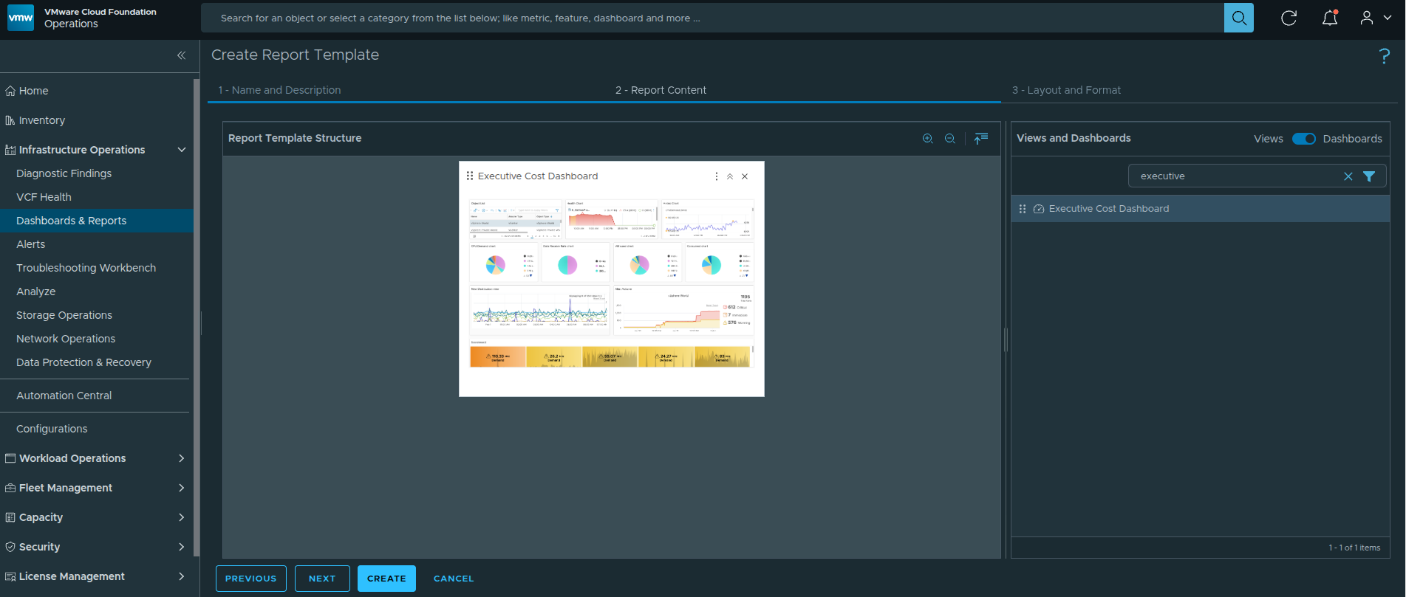
Task: Open the help question mark icon
Action: coord(1384,56)
